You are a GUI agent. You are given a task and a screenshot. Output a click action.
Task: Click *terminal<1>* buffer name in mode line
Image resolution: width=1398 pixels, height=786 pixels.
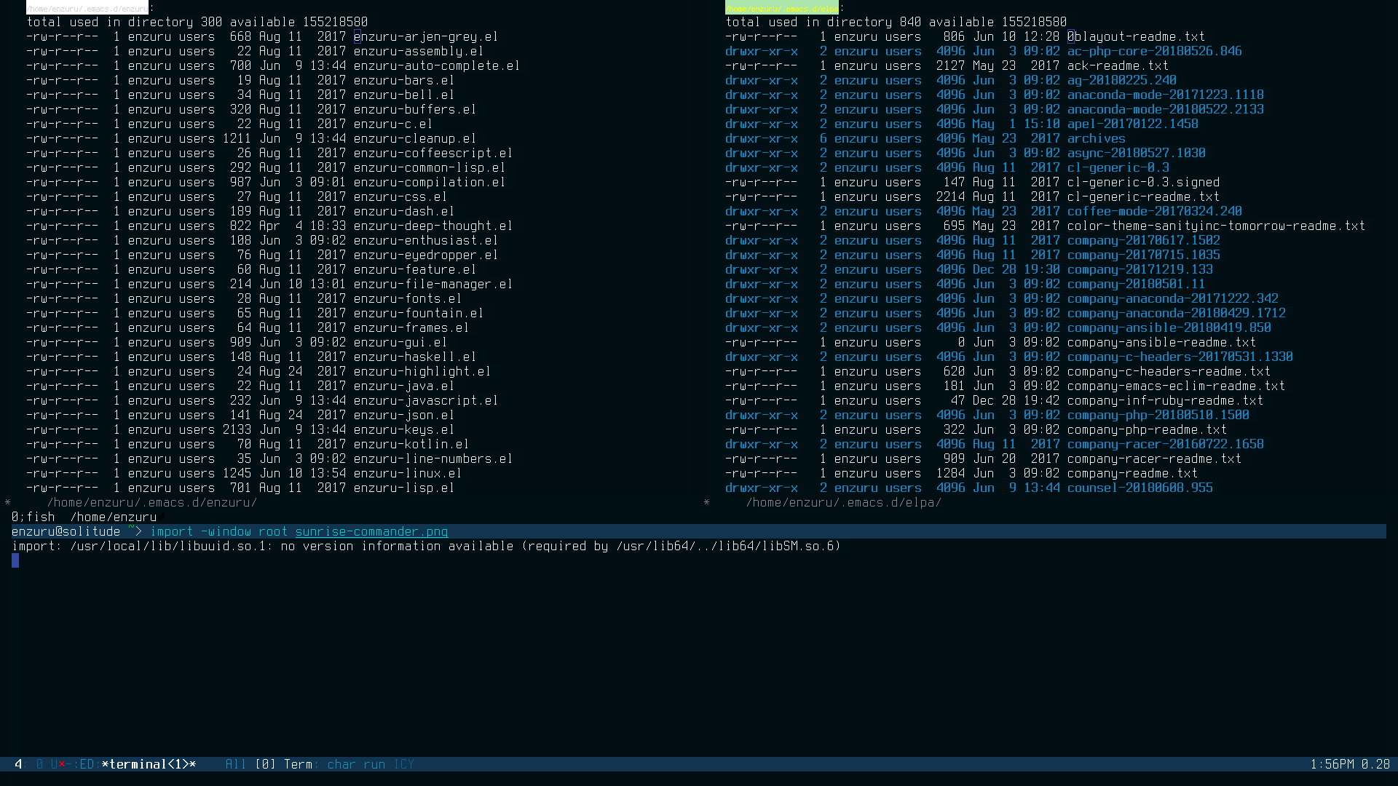click(x=149, y=764)
